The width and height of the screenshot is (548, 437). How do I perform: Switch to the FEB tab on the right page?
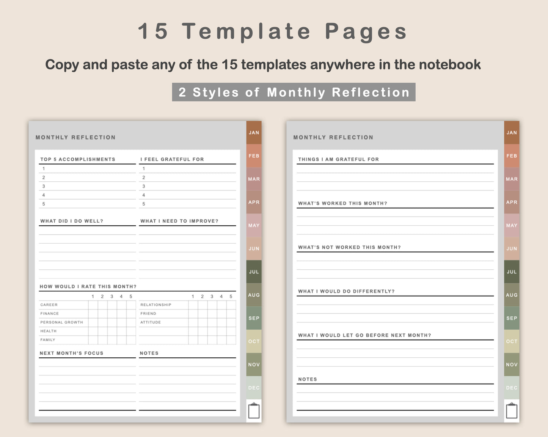[x=512, y=156]
